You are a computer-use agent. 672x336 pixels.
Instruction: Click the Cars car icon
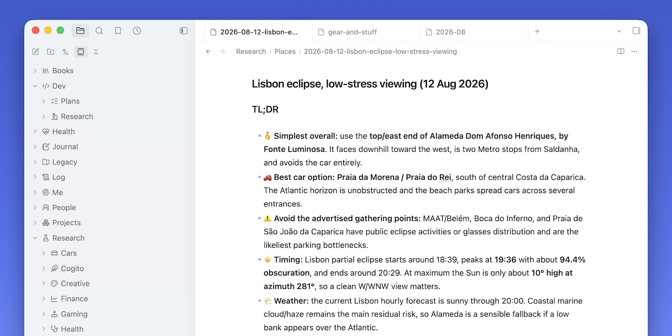54,253
